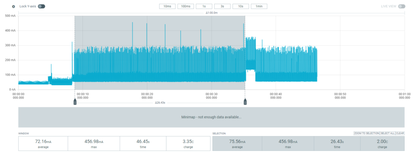Click the minimap area

pyautogui.click(x=211, y=117)
